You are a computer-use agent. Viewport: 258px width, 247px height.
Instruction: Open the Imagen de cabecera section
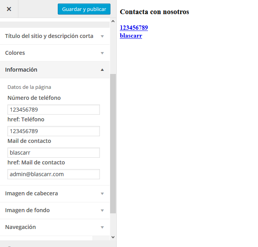[x=55, y=193]
